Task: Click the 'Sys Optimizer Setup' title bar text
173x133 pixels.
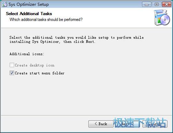Action: [x=29, y=4]
